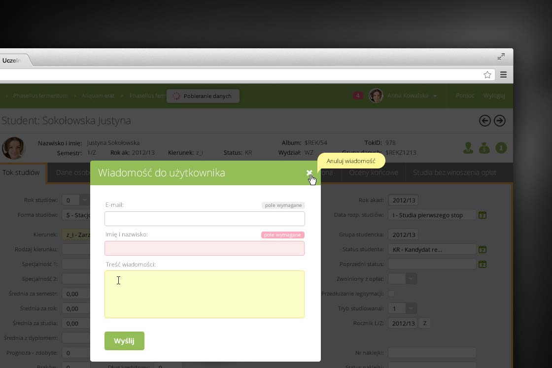Open the Studia bez wnoszenia opłat tab
This screenshot has width=552, height=368.
pyautogui.click(x=454, y=172)
